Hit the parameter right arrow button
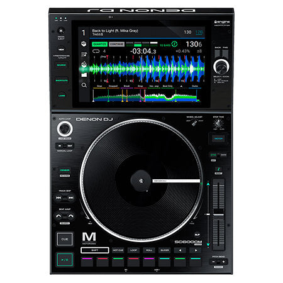Viewport: 283px width, 283px height. point(196,250)
